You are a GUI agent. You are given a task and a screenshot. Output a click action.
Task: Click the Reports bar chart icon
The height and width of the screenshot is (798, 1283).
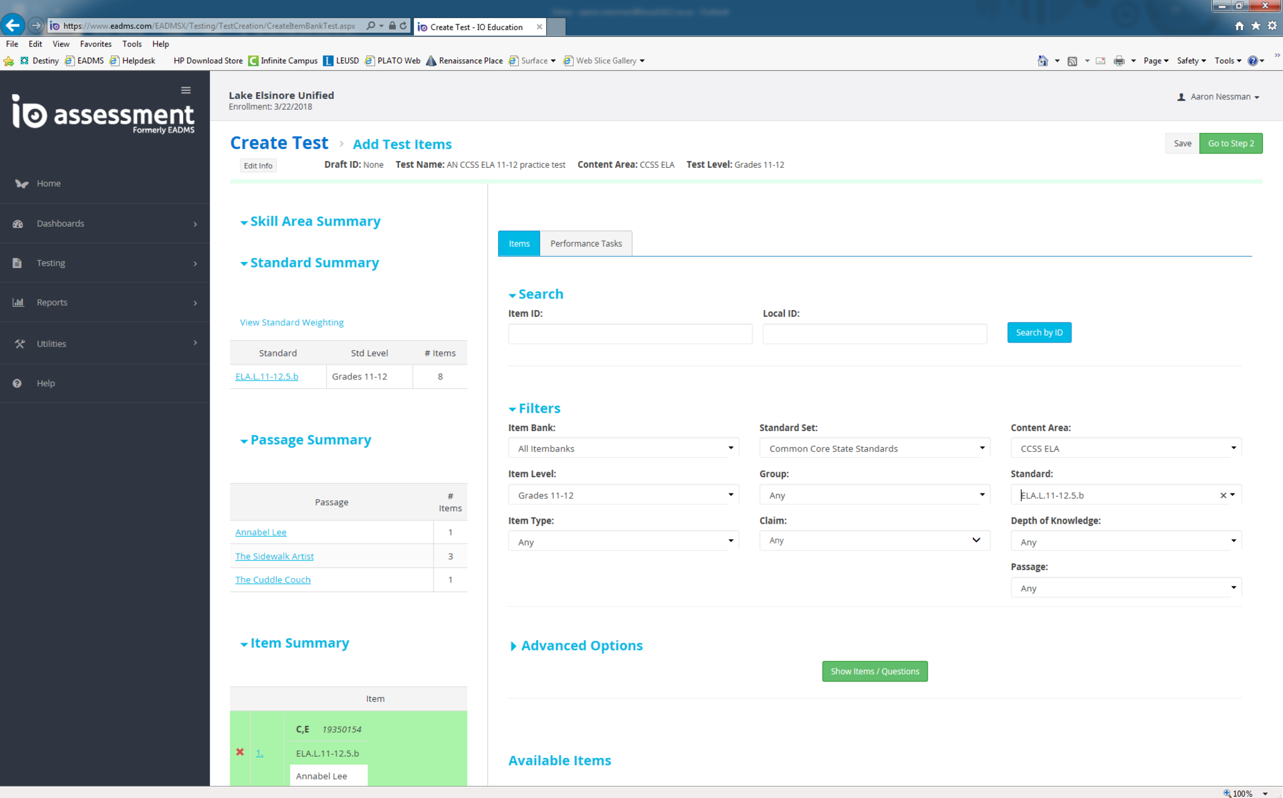[x=18, y=303]
